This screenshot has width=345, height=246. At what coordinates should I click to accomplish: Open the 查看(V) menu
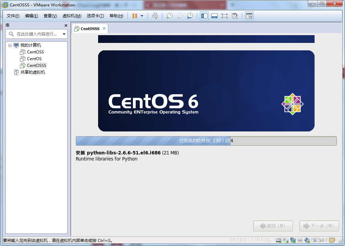click(x=50, y=16)
